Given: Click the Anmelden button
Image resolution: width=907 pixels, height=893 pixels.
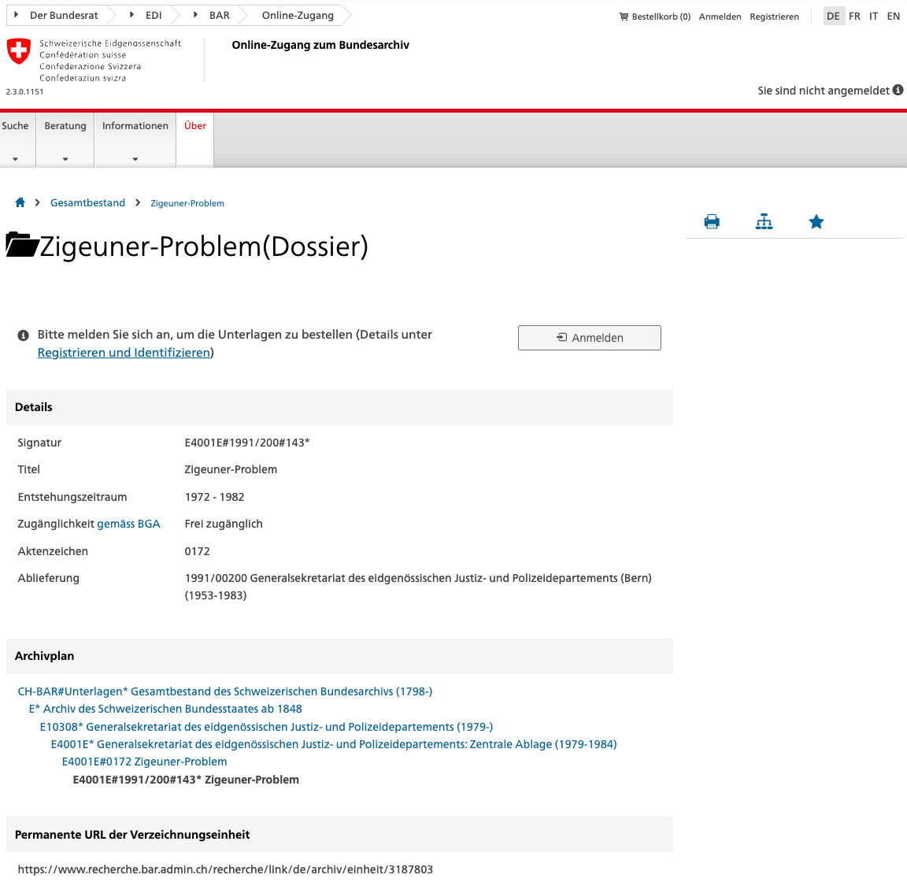Looking at the screenshot, I should (589, 337).
